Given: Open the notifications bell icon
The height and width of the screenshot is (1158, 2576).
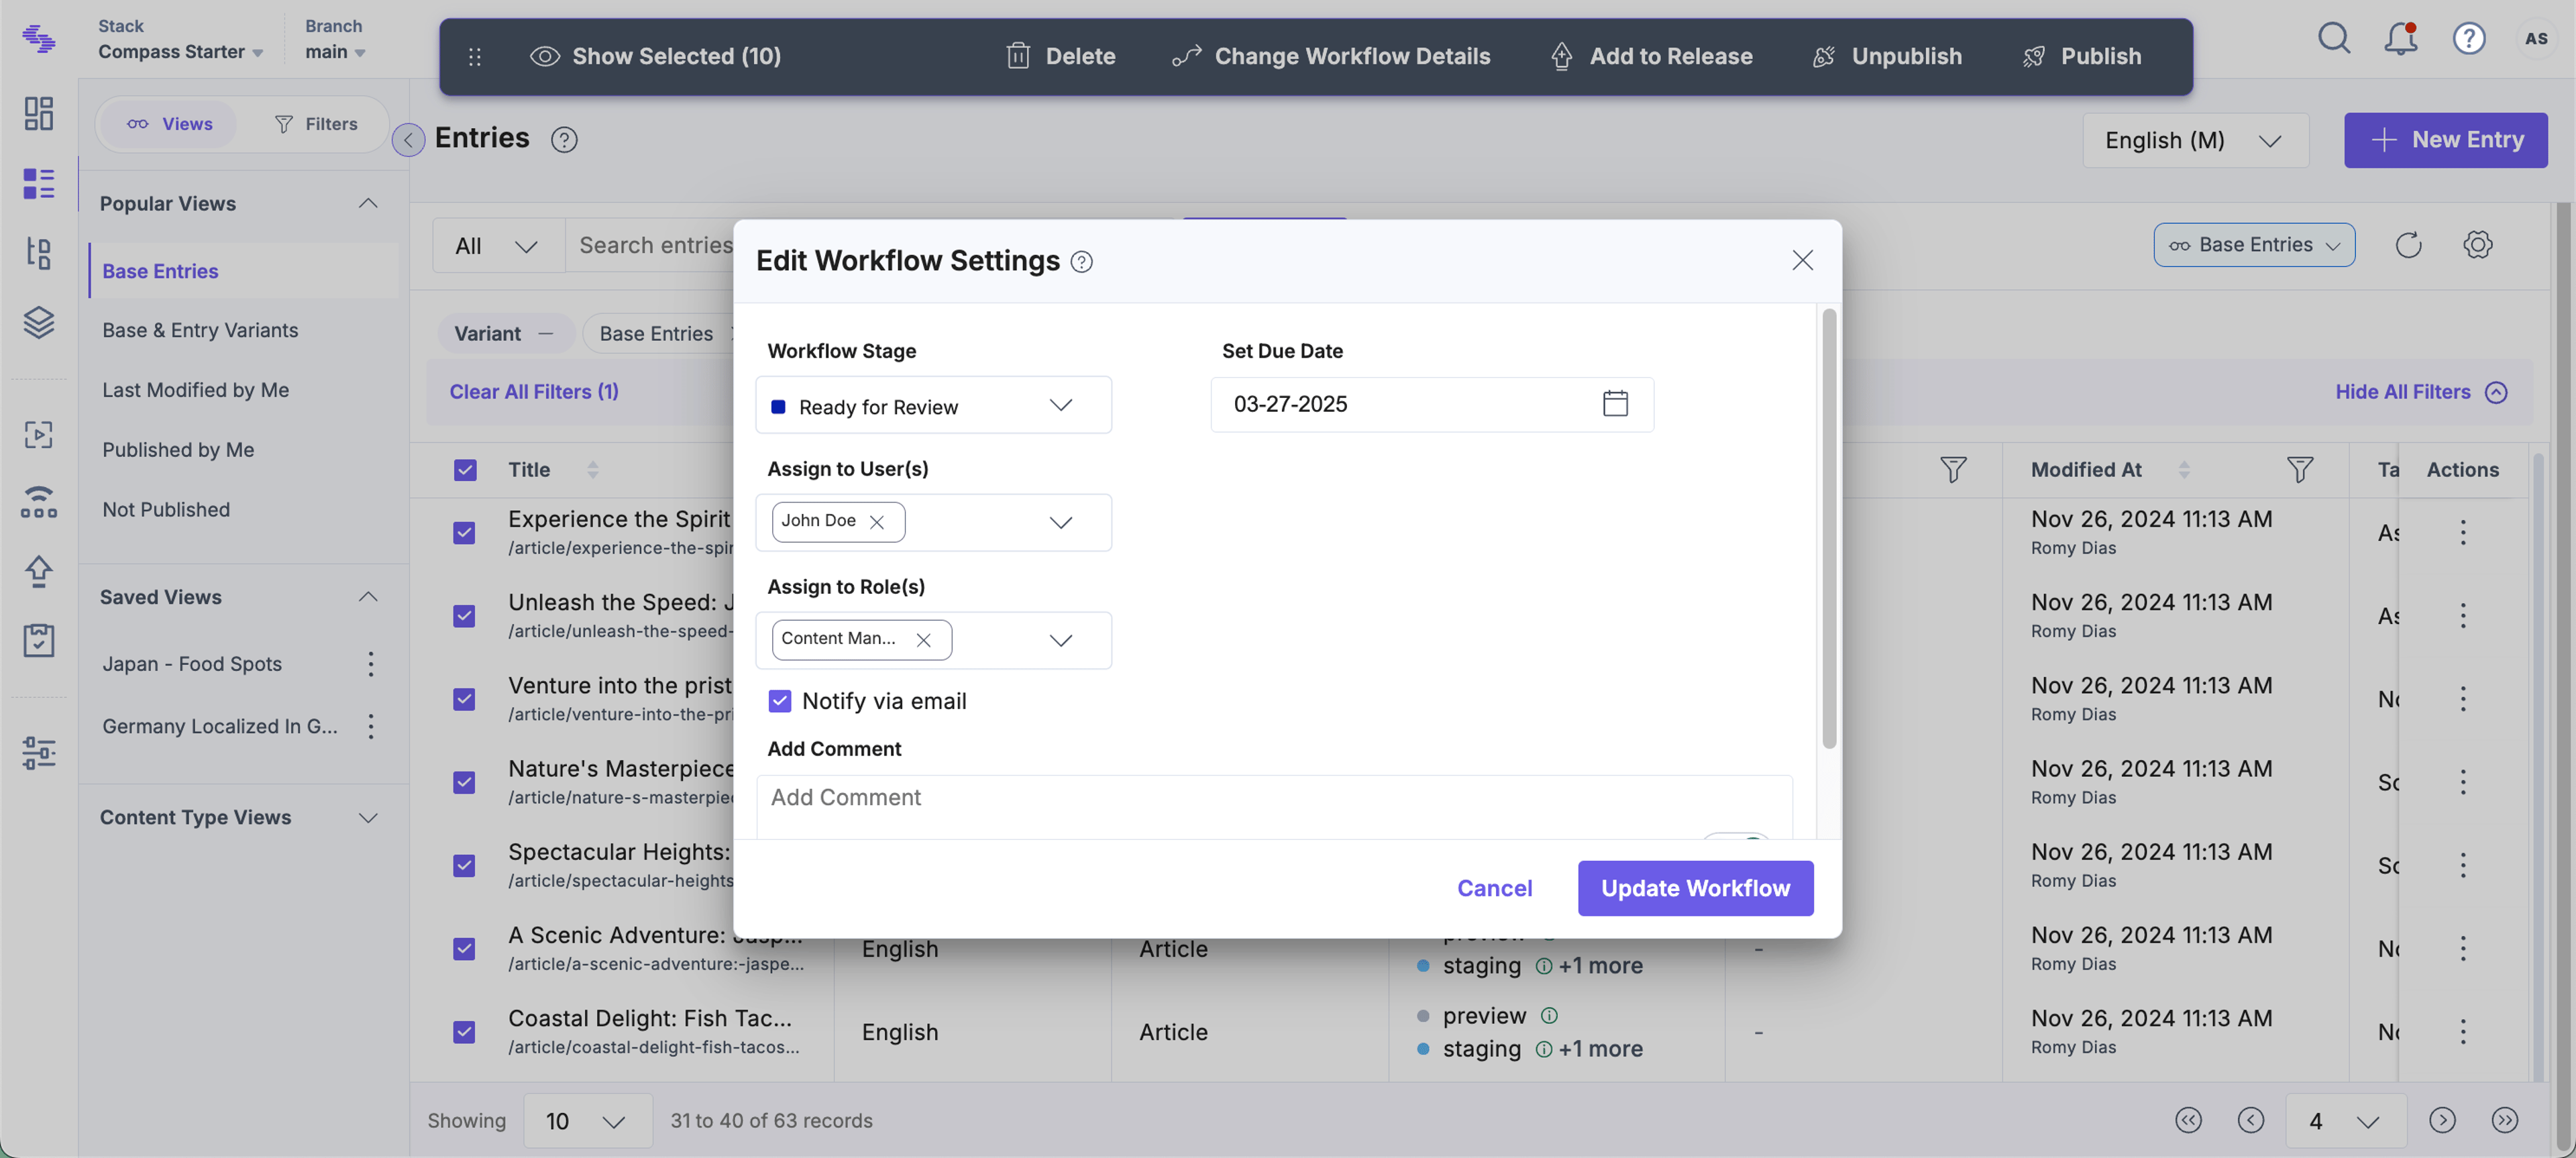Looking at the screenshot, I should click(x=2401, y=38).
